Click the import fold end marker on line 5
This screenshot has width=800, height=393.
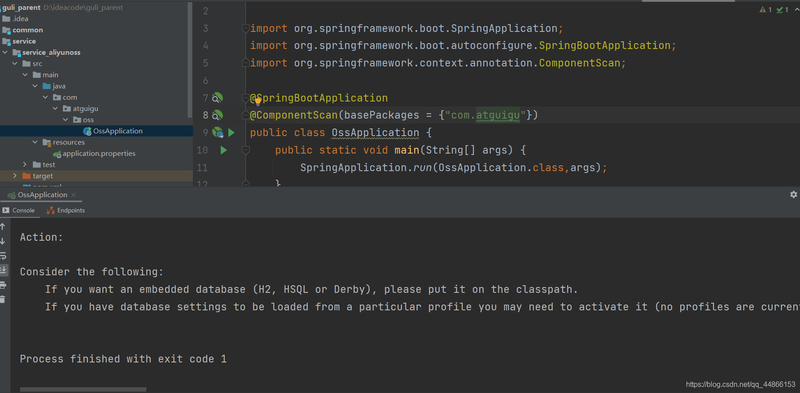tap(245, 63)
